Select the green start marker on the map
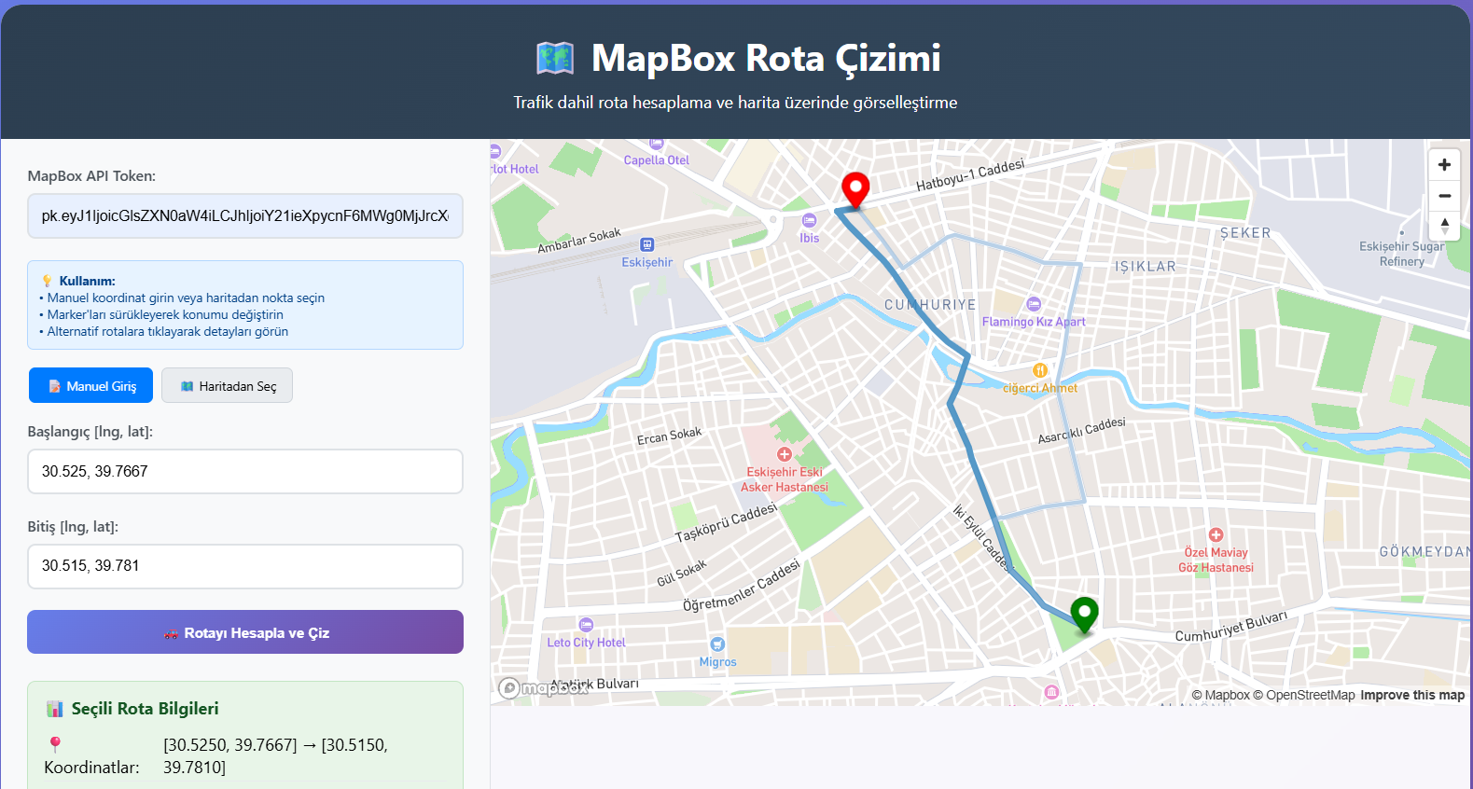Viewport: 1473px width, 789px height. click(1084, 616)
